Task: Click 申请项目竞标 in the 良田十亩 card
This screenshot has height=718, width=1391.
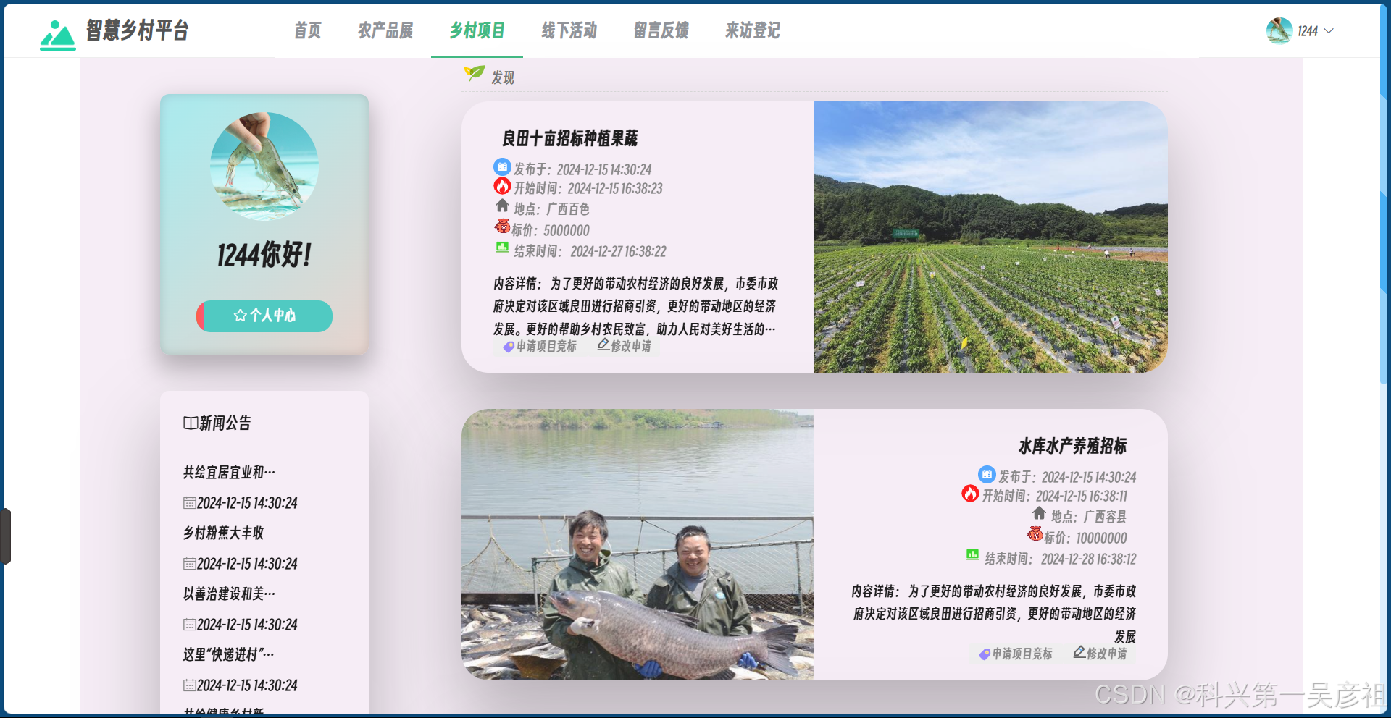Action: [540, 347]
